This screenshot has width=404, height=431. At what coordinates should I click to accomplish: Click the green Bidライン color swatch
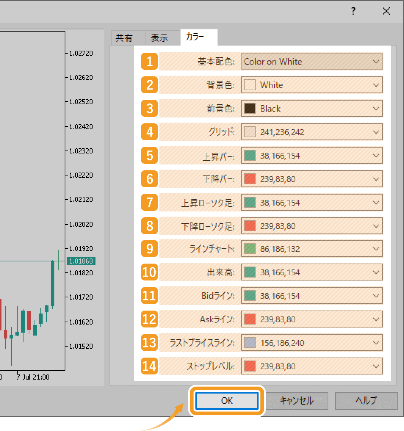(x=250, y=296)
